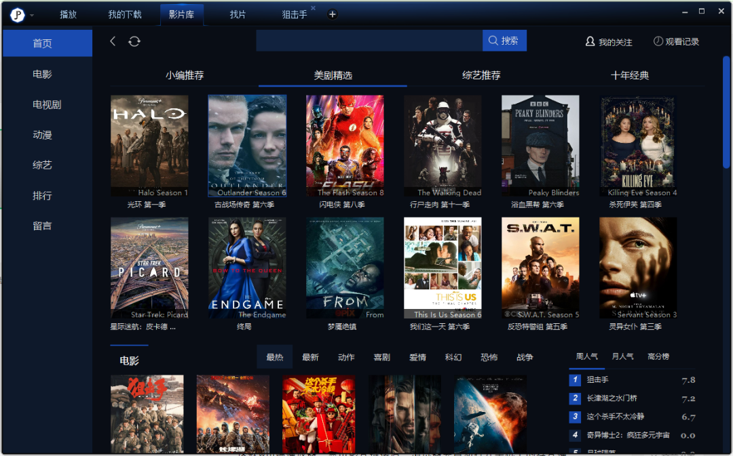
Task: Open the Killing Eve Season 4 poster
Action: point(638,146)
